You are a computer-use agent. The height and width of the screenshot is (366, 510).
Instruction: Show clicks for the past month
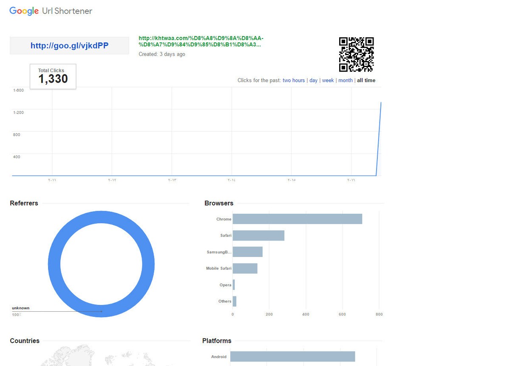click(x=346, y=80)
